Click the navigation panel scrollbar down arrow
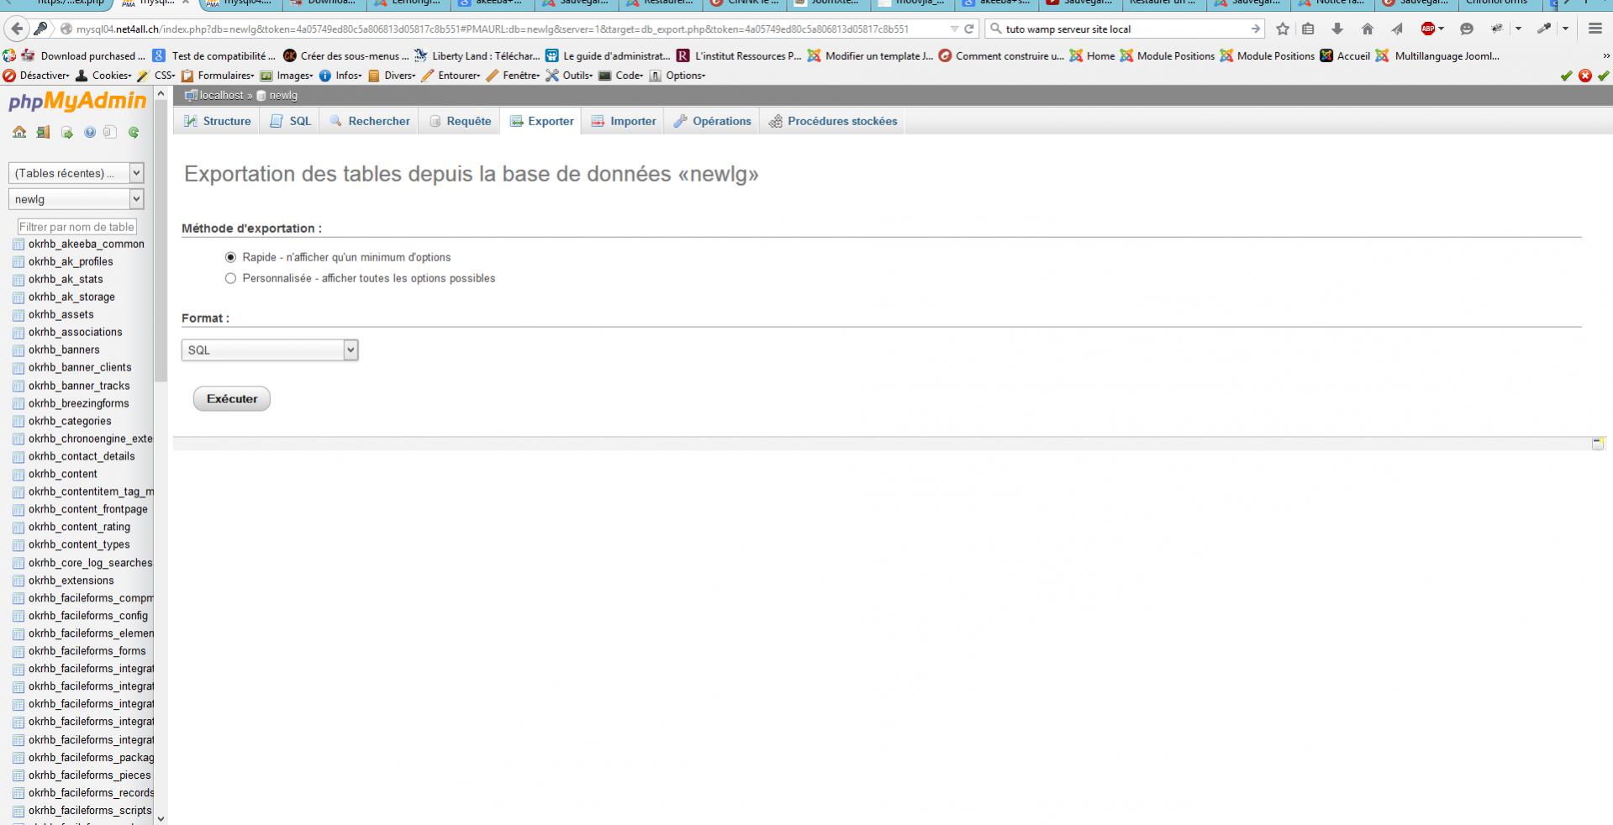Image resolution: width=1613 pixels, height=825 pixels. [x=161, y=818]
